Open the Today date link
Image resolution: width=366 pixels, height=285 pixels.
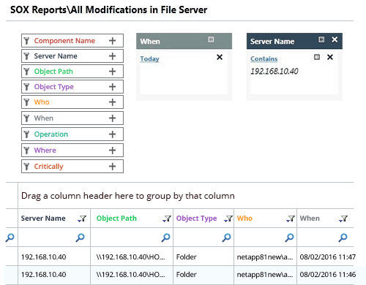coord(149,58)
